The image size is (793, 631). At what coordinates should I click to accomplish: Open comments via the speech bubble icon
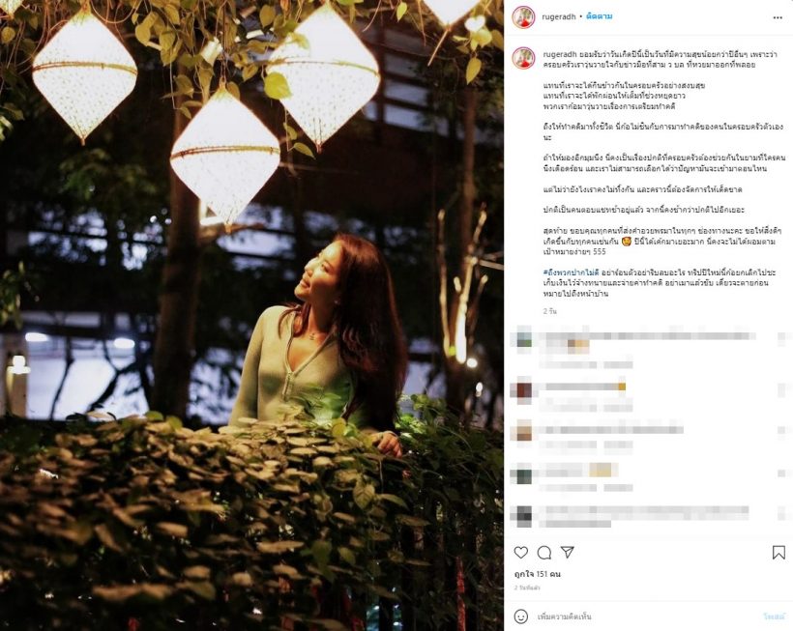pyautogui.click(x=544, y=552)
